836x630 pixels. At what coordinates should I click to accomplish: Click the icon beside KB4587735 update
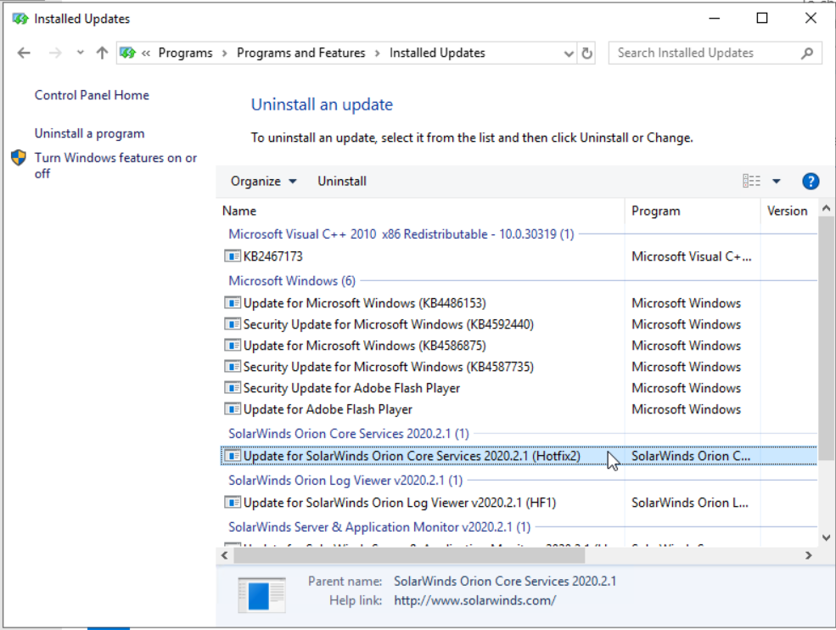(x=232, y=367)
